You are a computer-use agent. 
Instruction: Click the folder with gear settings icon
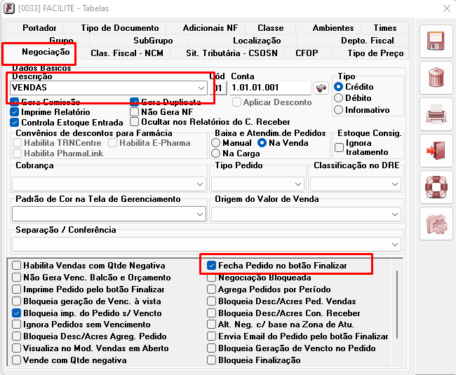click(436, 224)
